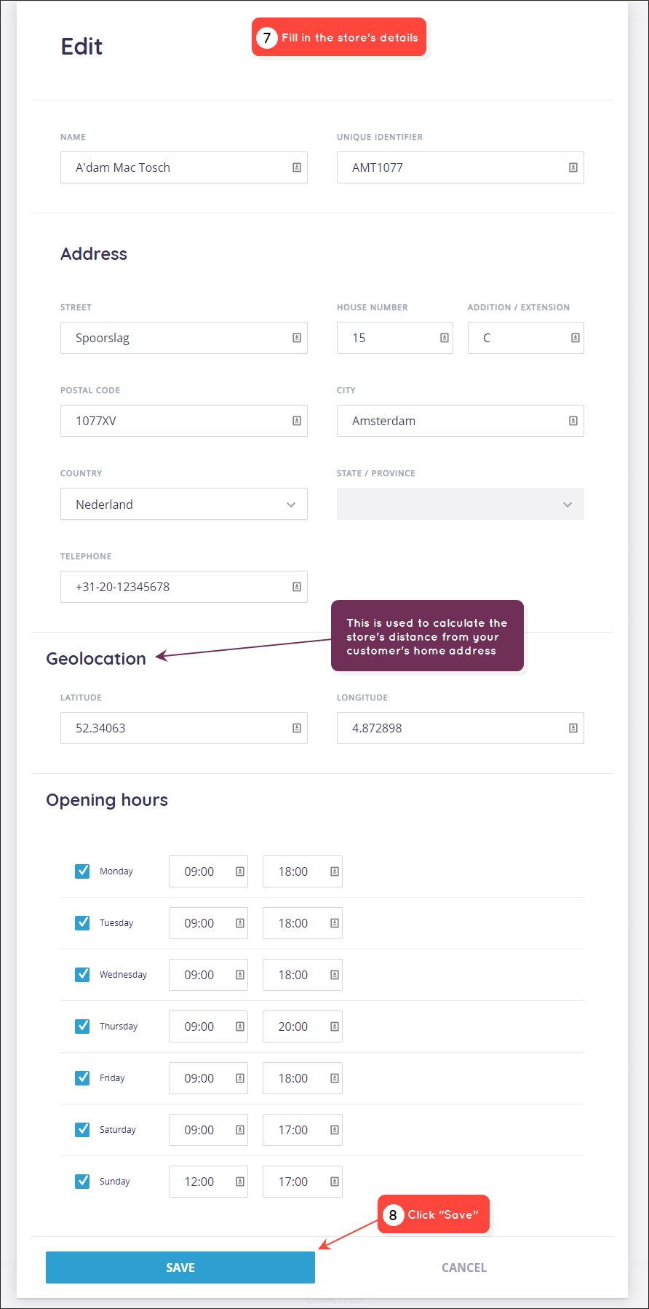Click the Unique Identifier field AMT1077

(x=461, y=167)
